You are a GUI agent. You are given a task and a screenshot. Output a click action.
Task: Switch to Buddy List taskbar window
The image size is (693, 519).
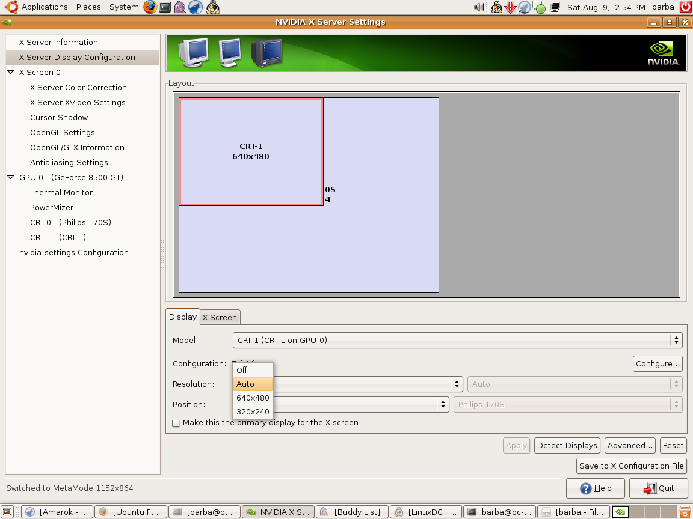click(353, 512)
